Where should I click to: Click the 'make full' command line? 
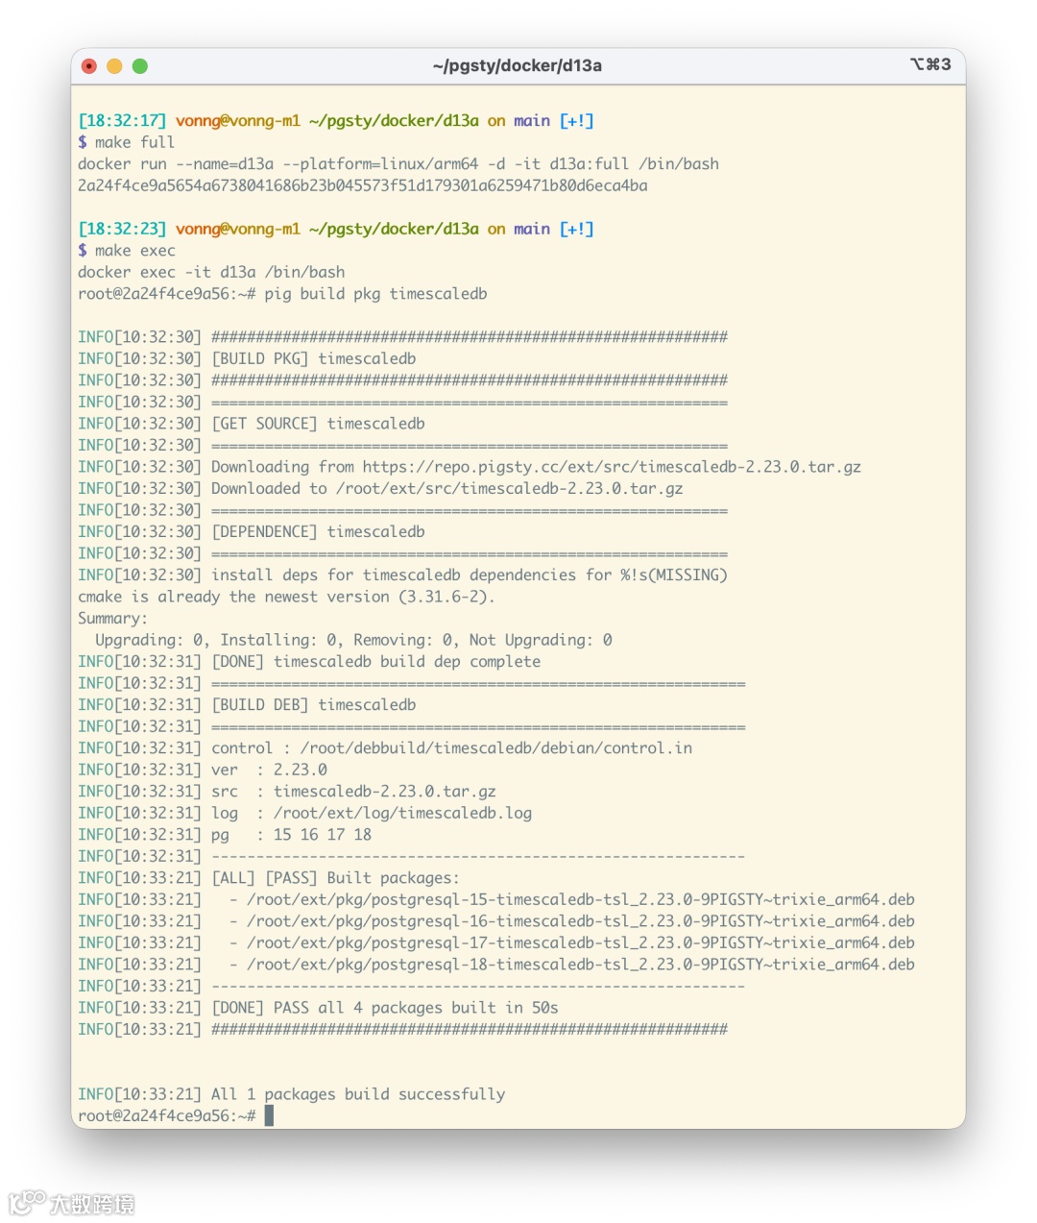127,142
